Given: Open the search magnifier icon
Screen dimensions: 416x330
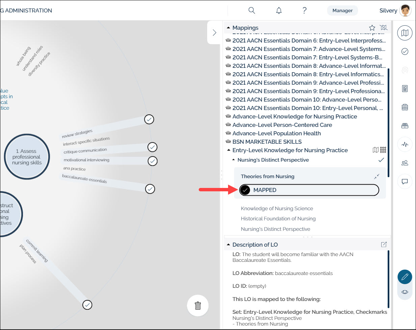Looking at the screenshot, I should click(252, 10).
